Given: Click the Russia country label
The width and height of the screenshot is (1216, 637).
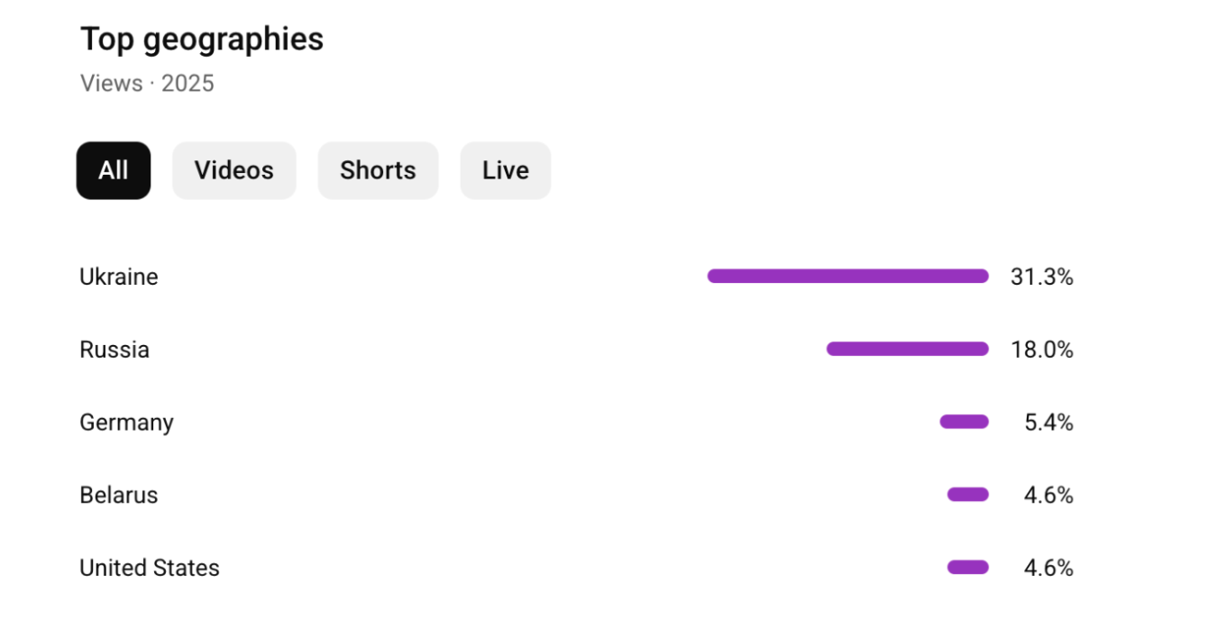Looking at the screenshot, I should coord(114,350).
